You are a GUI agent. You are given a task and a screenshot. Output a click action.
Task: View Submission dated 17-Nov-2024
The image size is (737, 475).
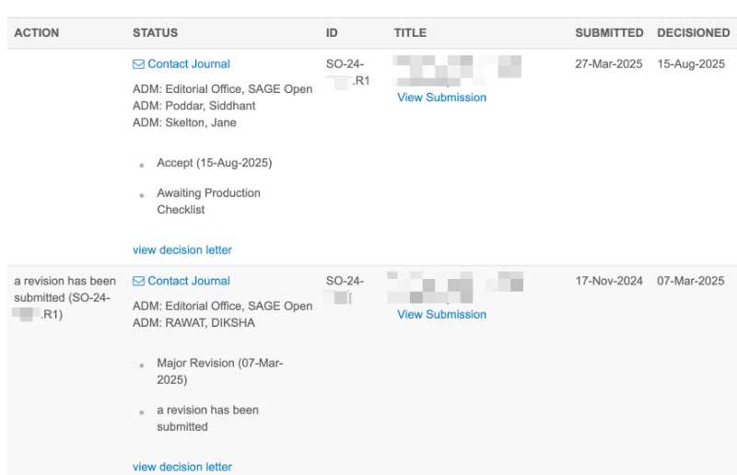click(441, 315)
